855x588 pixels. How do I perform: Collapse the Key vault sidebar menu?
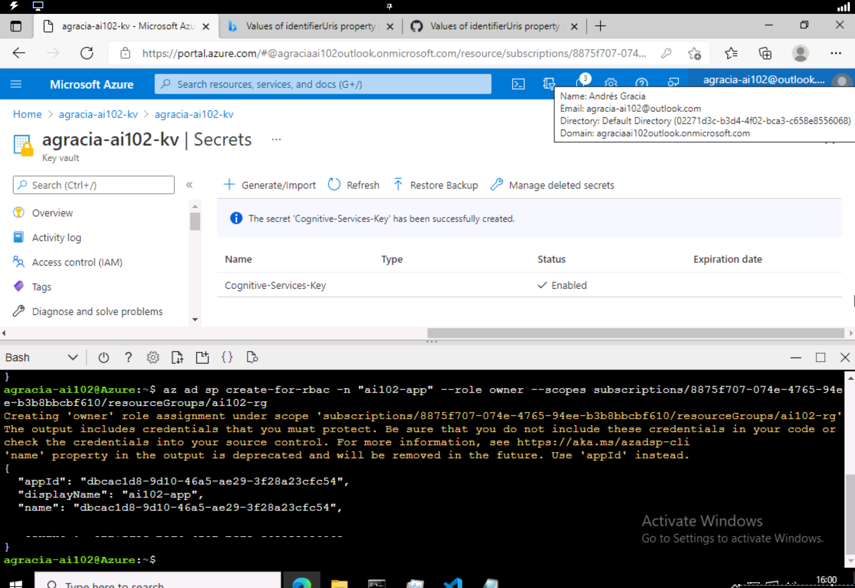coord(189,185)
